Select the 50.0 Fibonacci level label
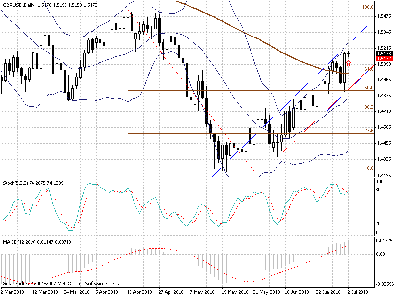This screenshot has height=296, width=394. (x=369, y=88)
